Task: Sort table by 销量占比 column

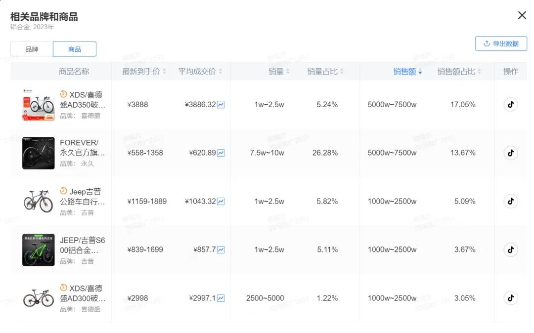Action: click(325, 72)
